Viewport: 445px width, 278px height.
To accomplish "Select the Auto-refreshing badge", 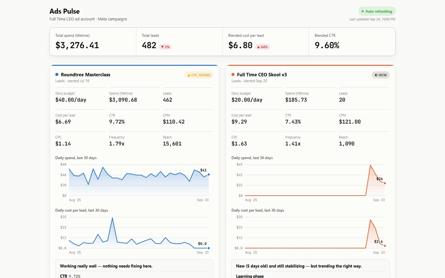I will pos(377,11).
